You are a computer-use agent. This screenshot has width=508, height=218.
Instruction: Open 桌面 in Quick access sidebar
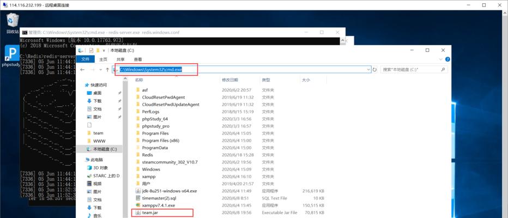pos(97,93)
